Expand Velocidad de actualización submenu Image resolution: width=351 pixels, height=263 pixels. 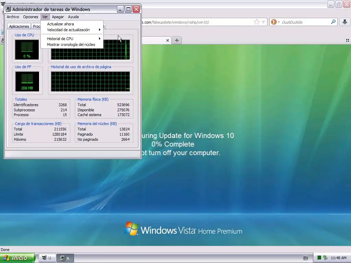(72, 30)
